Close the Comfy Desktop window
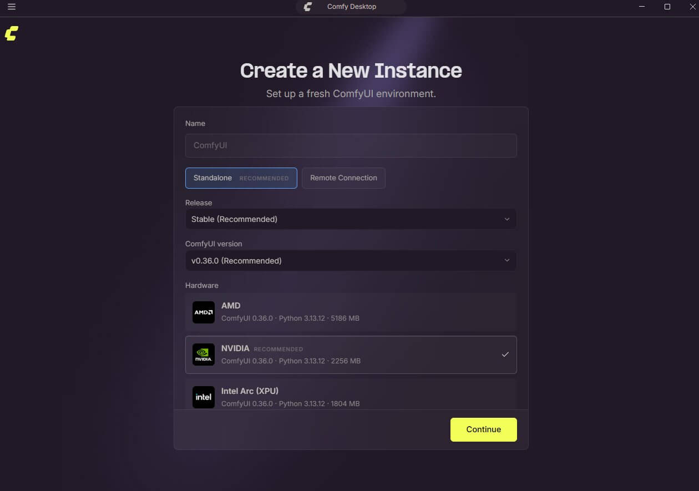The height and width of the screenshot is (491, 699). click(691, 7)
